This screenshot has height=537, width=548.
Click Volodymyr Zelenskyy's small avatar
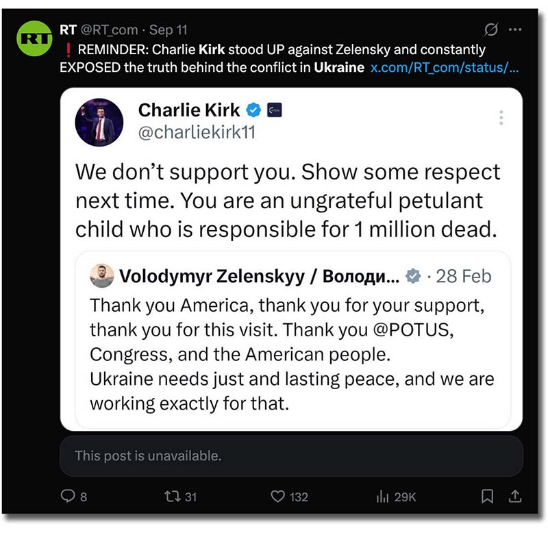102,276
